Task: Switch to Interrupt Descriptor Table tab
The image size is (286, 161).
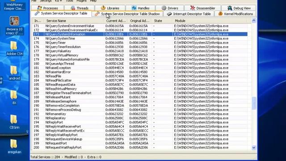Action: click(189, 14)
